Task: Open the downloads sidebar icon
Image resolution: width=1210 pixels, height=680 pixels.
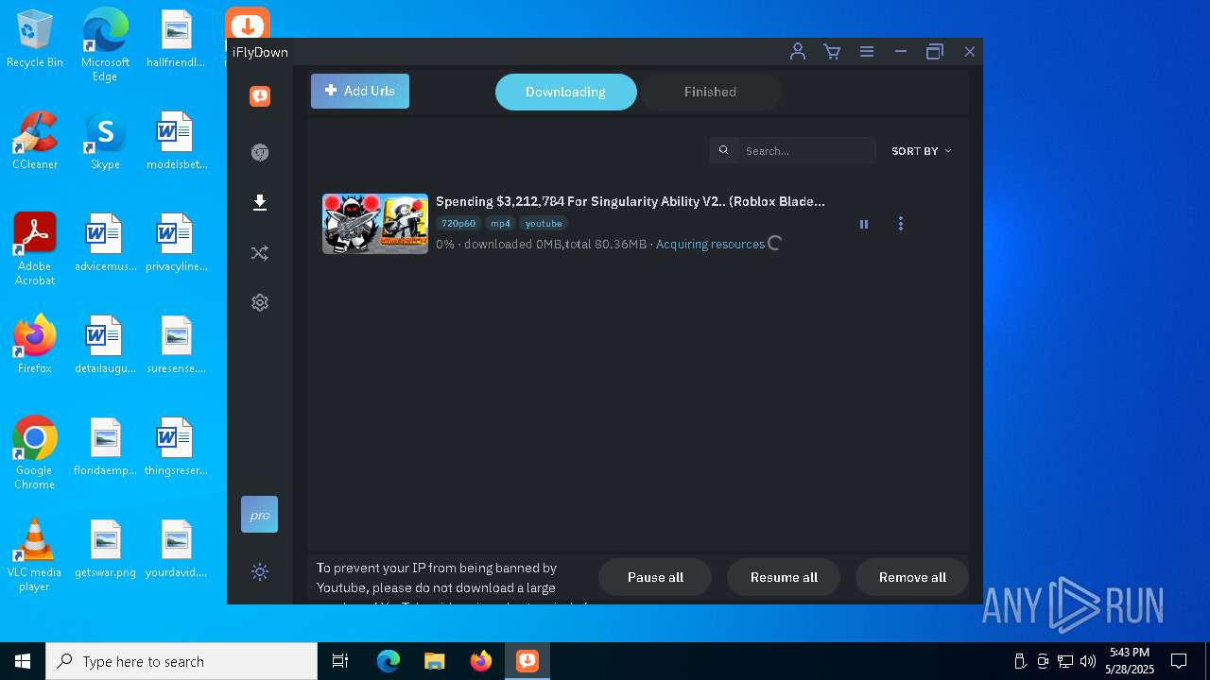Action: 260,202
